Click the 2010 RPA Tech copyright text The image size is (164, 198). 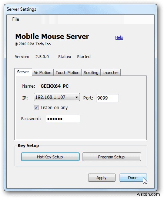pos(33,44)
